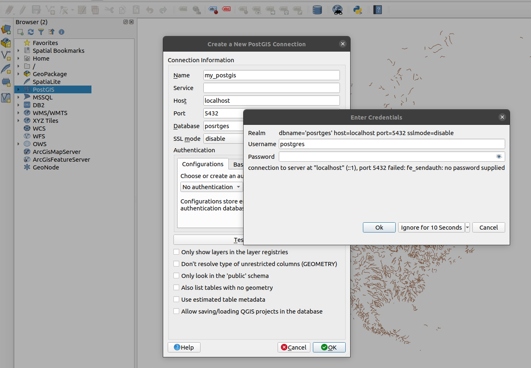Select XYZ Tiles in the browser tree

(46, 121)
